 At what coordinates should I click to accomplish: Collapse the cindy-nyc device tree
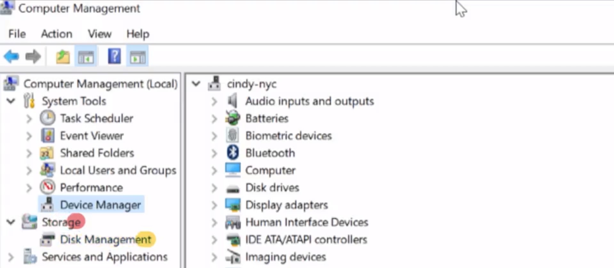click(x=196, y=84)
